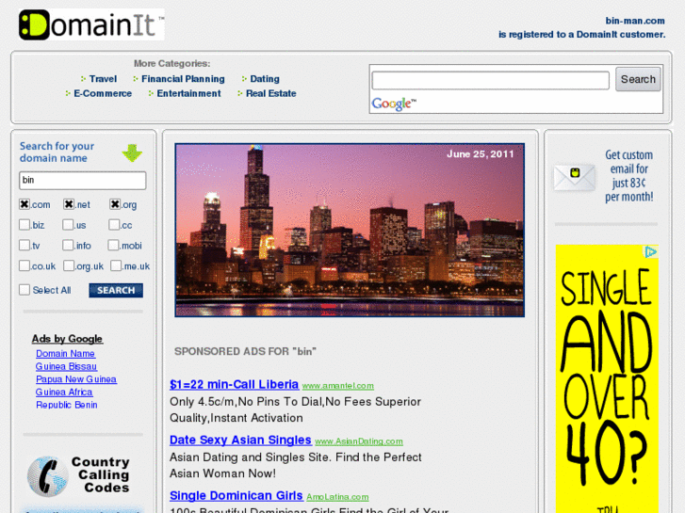
Task: Click the Search for your domain name heading
Action: tap(57, 152)
